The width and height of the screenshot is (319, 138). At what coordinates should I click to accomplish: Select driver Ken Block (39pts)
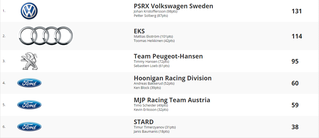click(x=147, y=88)
